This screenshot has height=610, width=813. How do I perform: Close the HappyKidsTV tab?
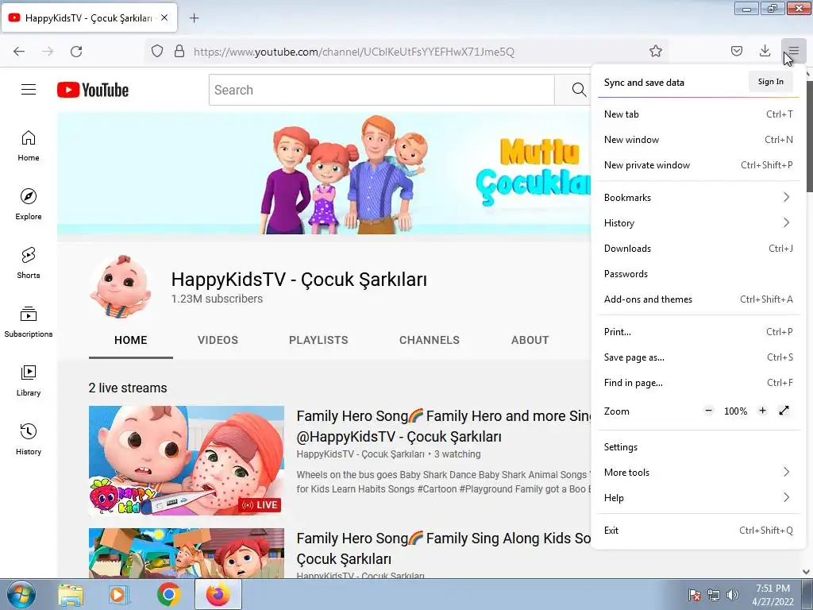164,17
